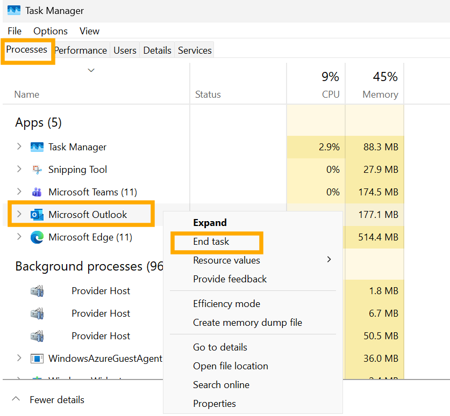The width and height of the screenshot is (450, 416).
Task: Sort by the Status column header
Action: click(x=208, y=94)
